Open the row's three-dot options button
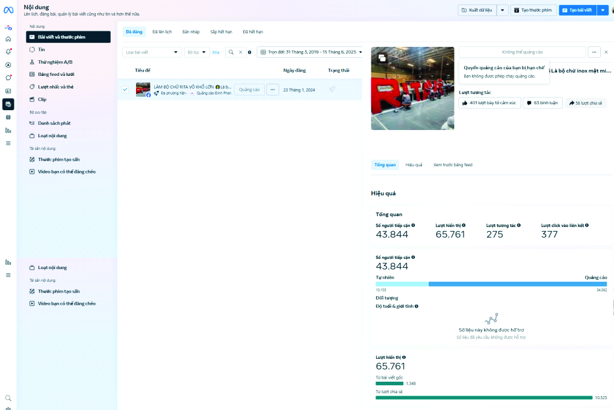The height and width of the screenshot is (410, 614). [273, 90]
